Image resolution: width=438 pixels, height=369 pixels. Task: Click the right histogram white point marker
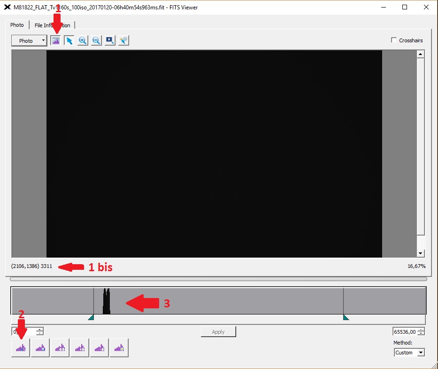pos(346,317)
